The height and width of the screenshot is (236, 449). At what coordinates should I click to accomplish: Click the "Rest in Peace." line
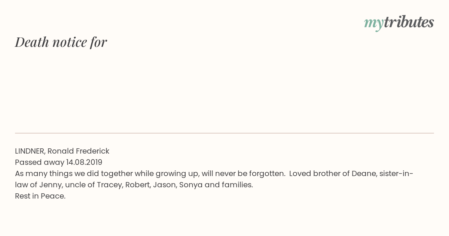(40, 196)
